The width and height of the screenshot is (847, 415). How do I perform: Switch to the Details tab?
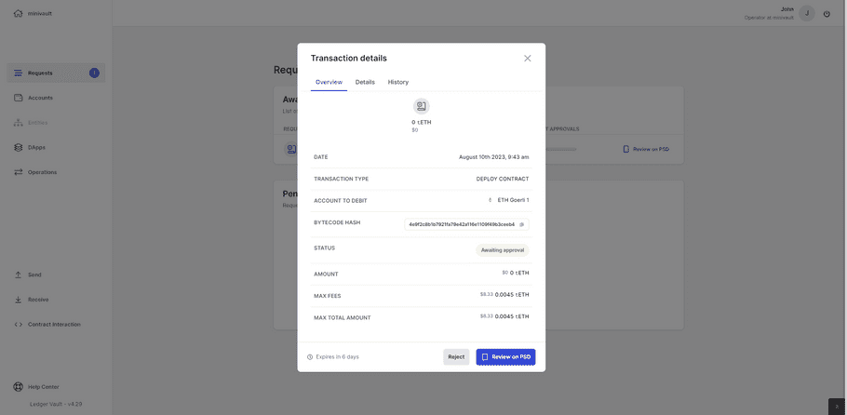coord(365,82)
